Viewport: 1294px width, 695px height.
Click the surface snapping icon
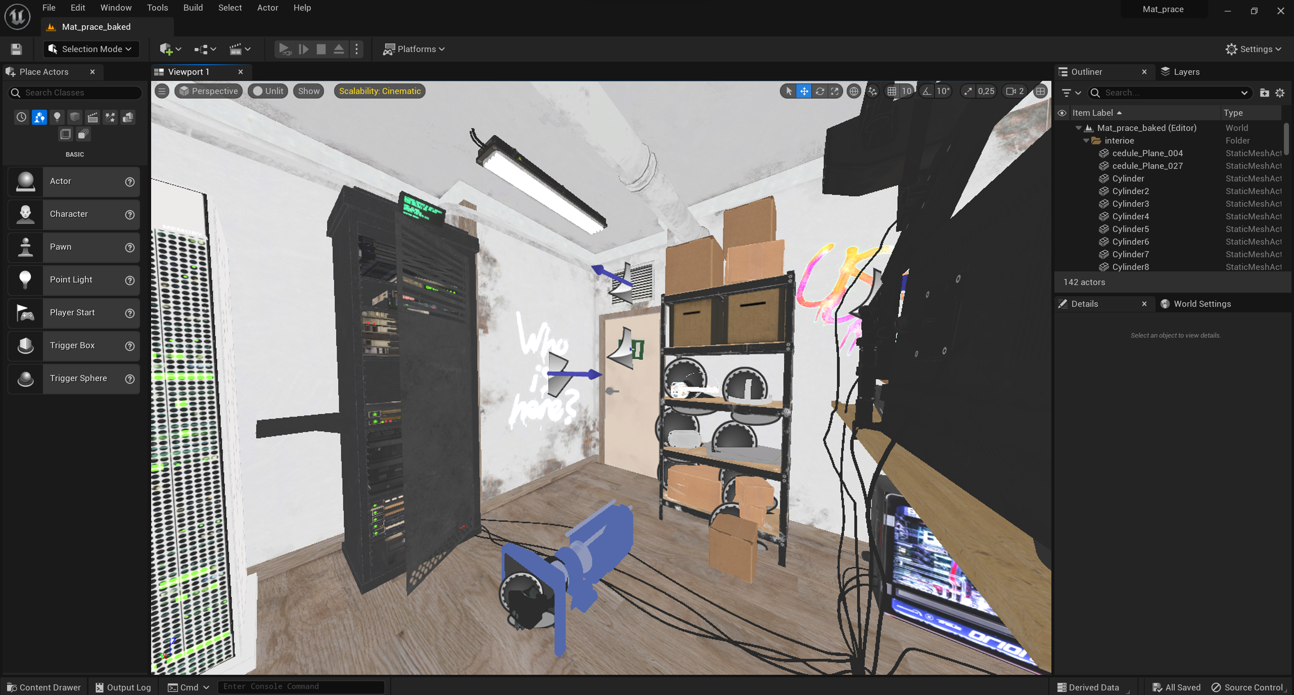coord(872,91)
